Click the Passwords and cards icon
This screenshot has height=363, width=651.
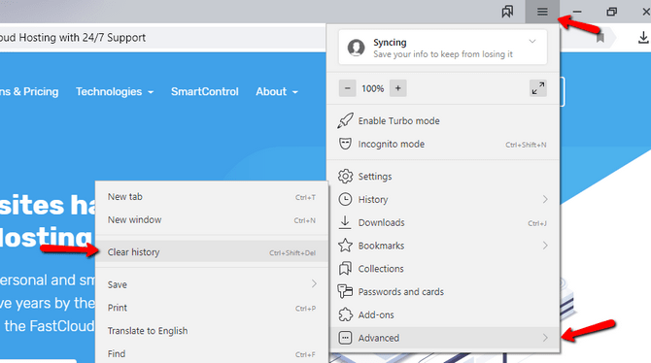345,291
